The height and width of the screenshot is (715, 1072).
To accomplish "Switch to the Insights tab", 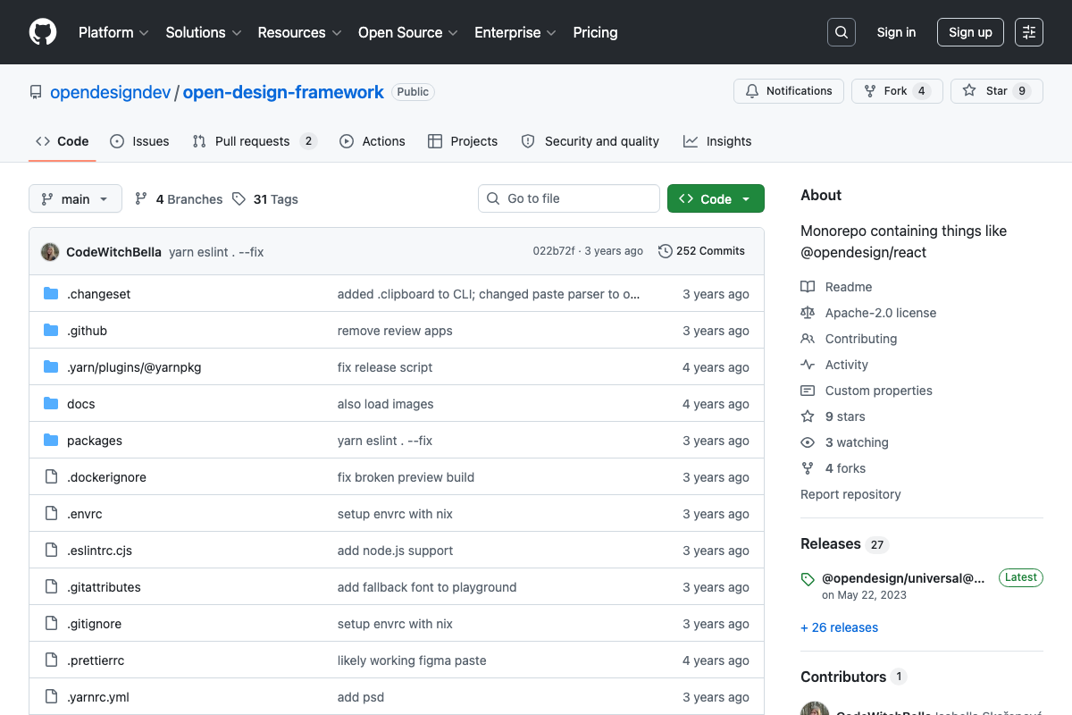I will click(x=717, y=141).
